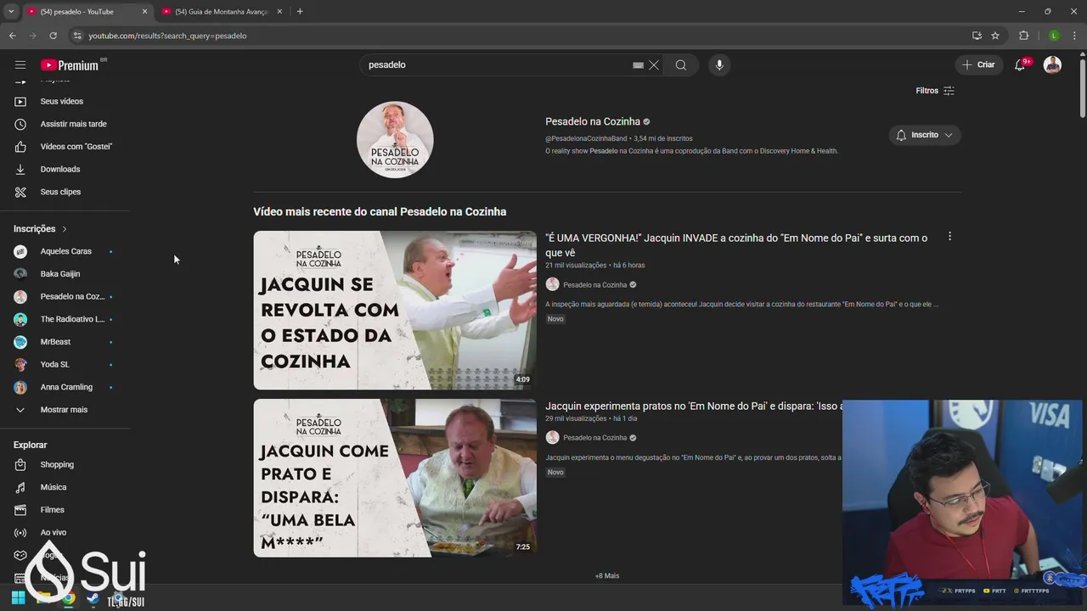Viewport: 1087px width, 611px height.
Task: Click channel name under second video result
Action: (594, 438)
